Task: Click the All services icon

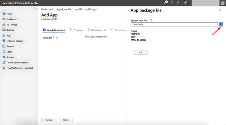Action: [x=4, y=25]
